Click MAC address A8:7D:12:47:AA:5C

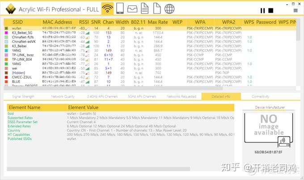click(59, 64)
